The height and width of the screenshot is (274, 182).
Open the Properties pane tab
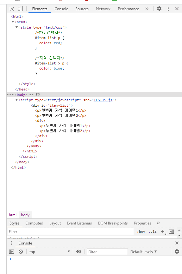click(142, 223)
